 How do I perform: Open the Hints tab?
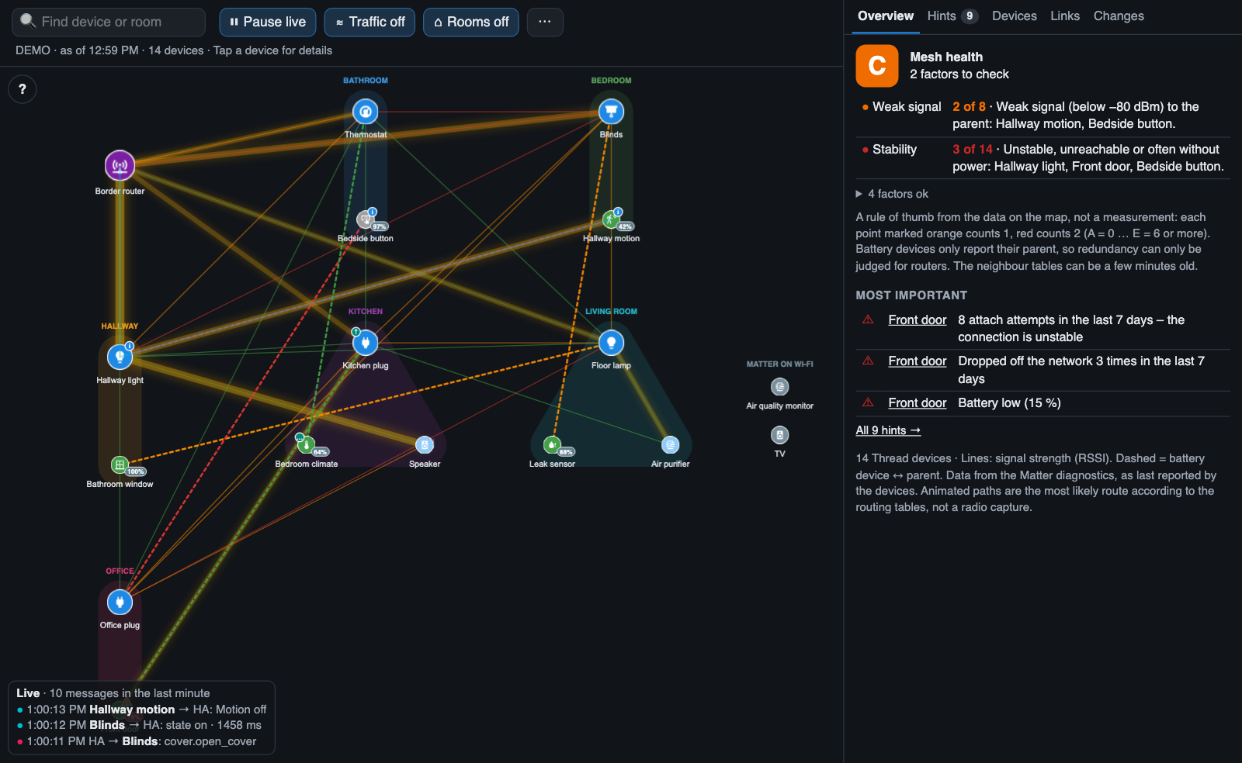[x=952, y=16]
